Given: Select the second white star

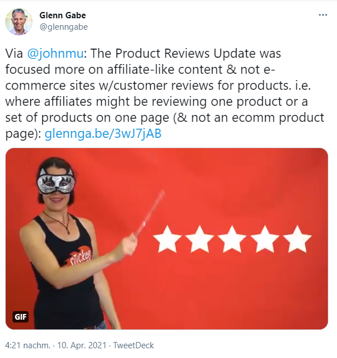Looking at the screenshot, I should point(200,239).
